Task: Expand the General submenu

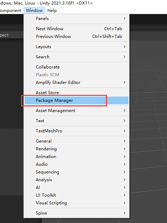Action: [76, 141]
